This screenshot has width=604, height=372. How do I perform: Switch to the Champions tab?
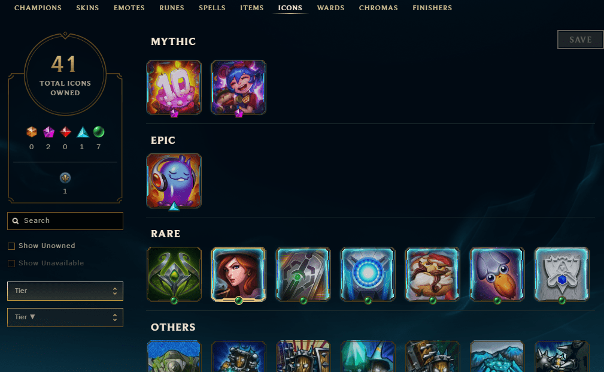click(38, 8)
